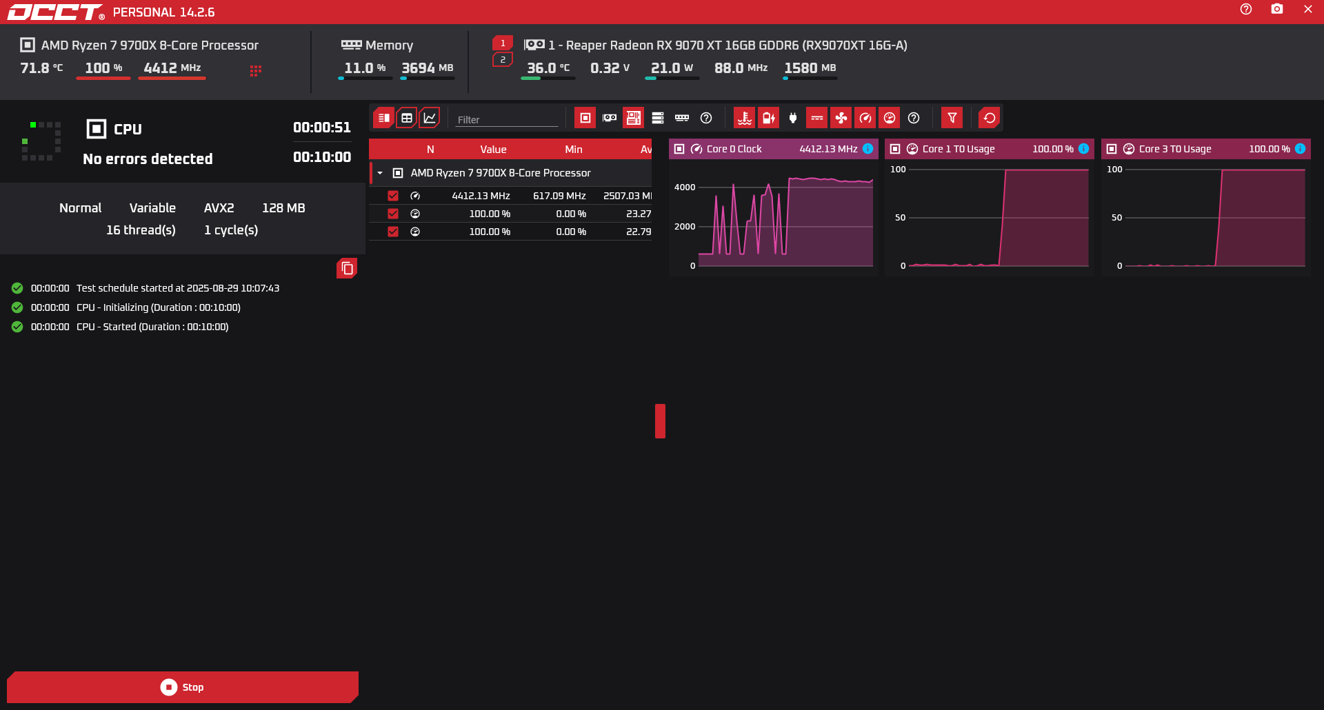Image resolution: width=1324 pixels, height=710 pixels.
Task: Click the funnel filter button
Action: 952,118
